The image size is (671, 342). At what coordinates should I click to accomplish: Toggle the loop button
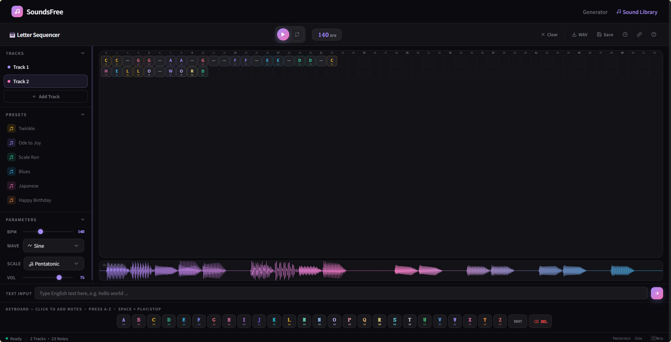[x=297, y=34]
